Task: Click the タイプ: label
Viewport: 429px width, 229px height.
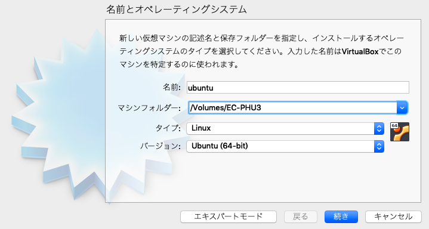Action: tap(168, 128)
